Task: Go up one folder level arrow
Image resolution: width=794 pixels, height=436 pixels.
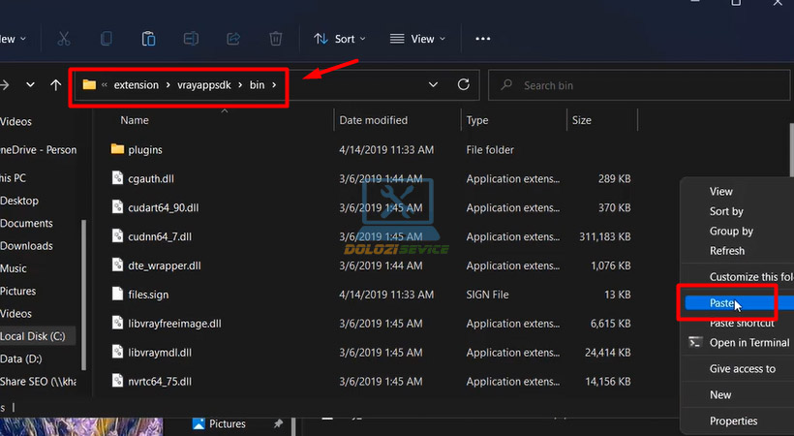Action: pos(55,84)
